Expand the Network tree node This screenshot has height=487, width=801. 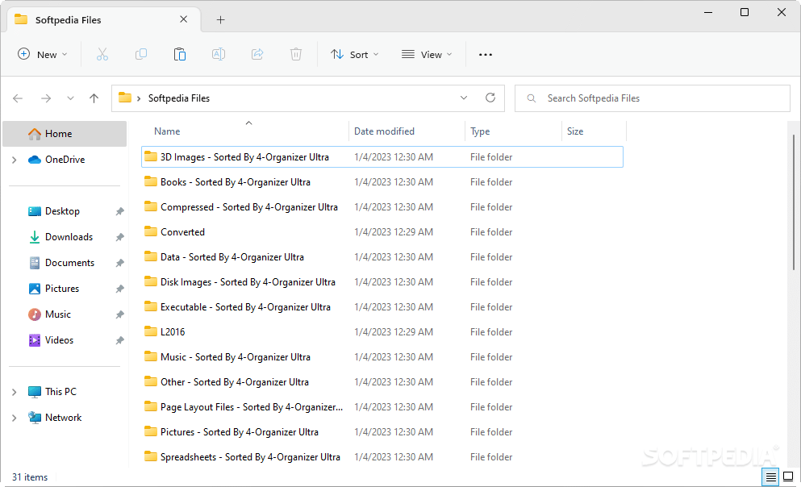coord(15,418)
